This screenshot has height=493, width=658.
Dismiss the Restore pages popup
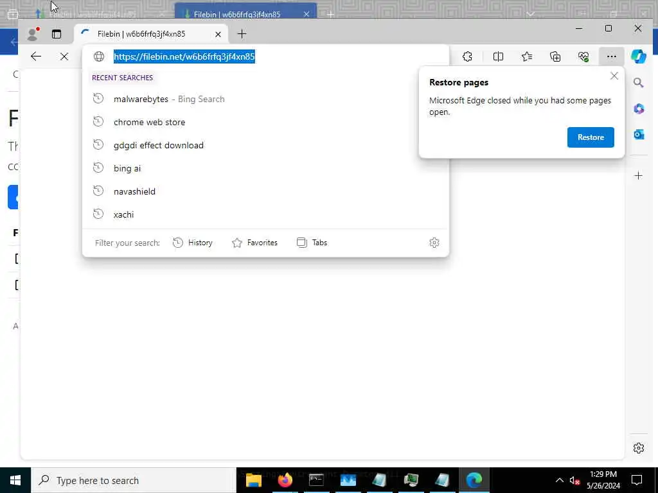[x=614, y=76]
